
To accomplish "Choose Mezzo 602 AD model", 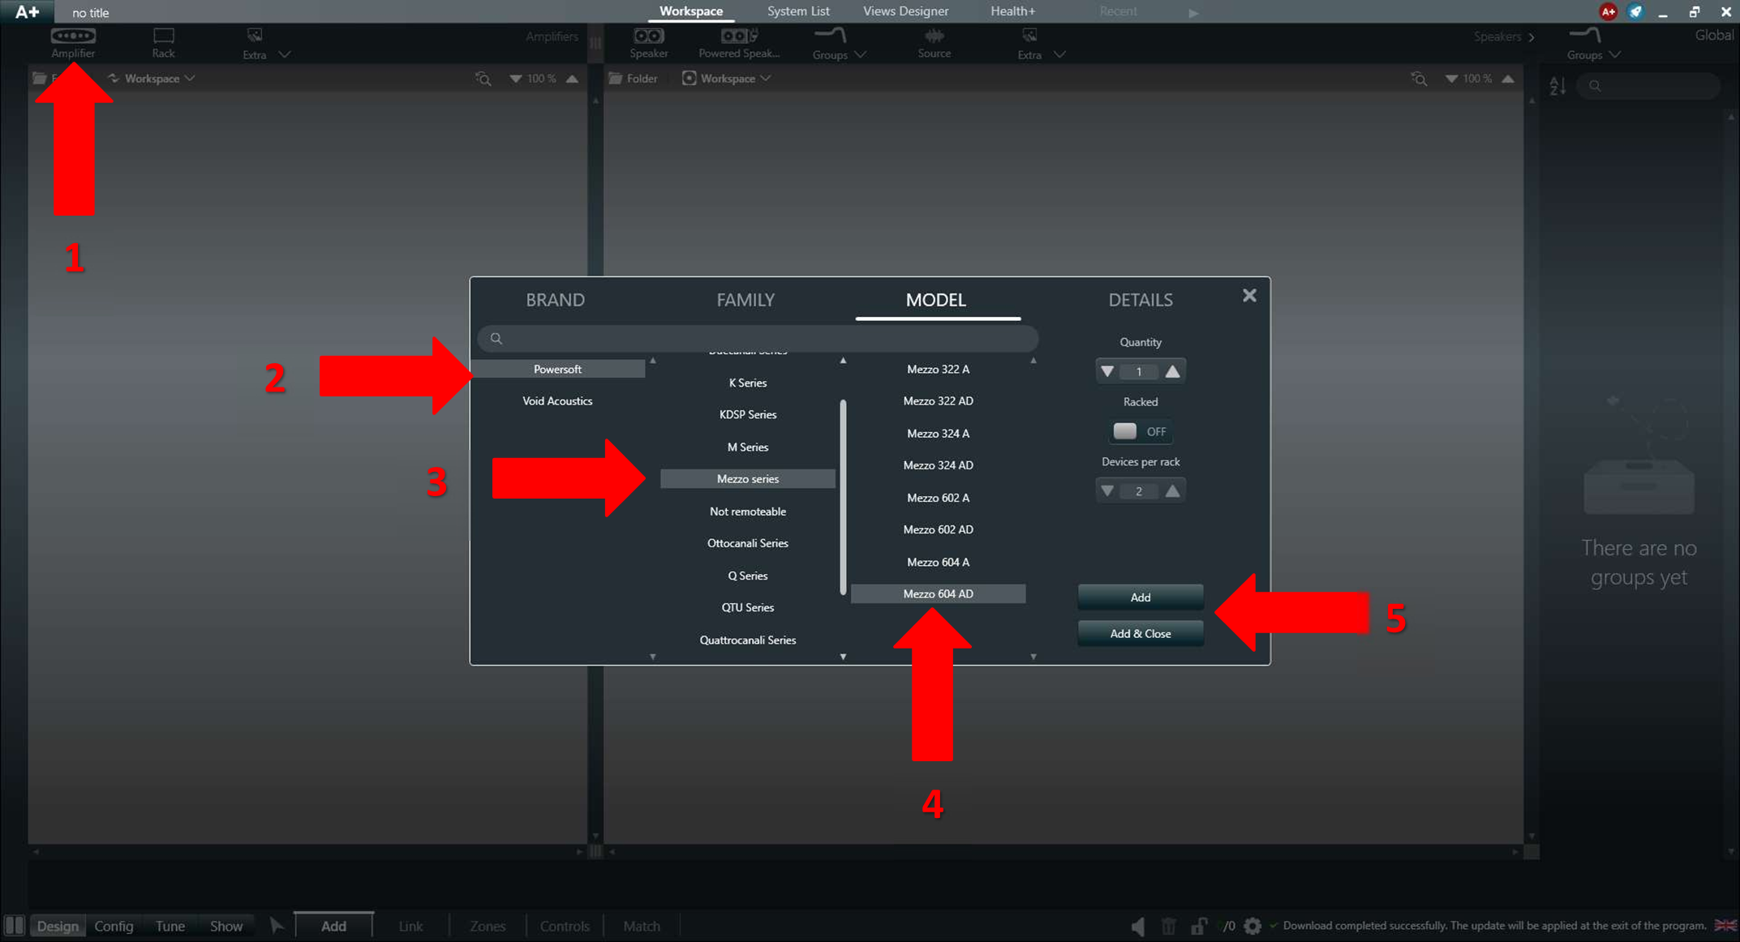I will pyautogui.click(x=938, y=529).
